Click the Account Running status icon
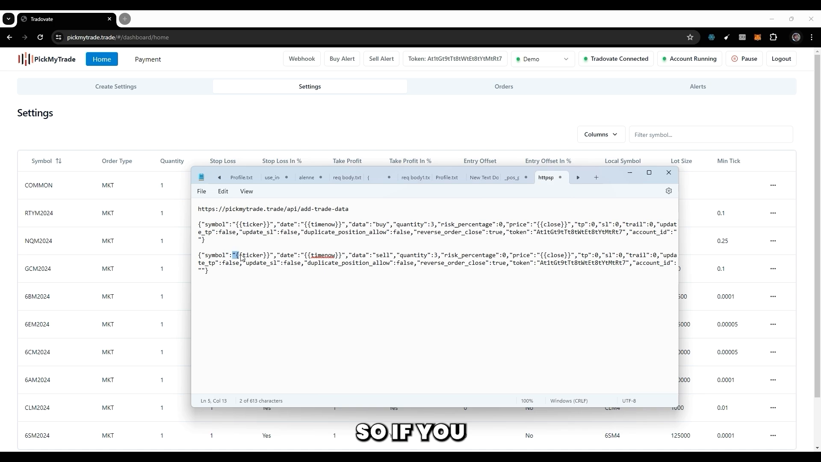821x462 pixels. [664, 59]
